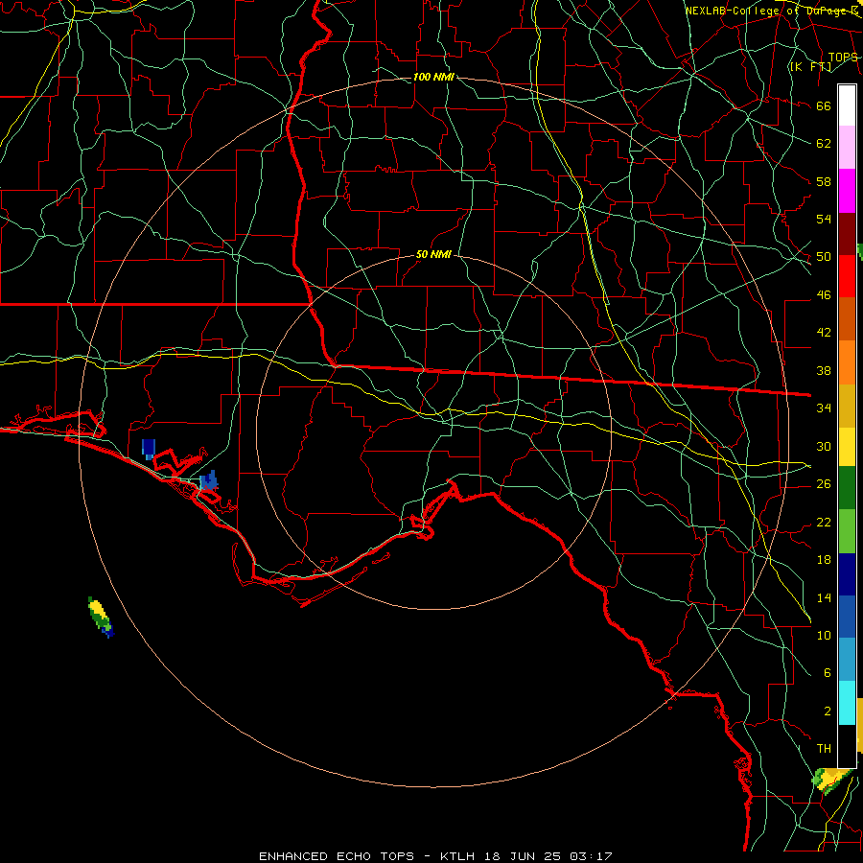The image size is (863, 863).
Task: Click the cyan 2 kft legend swatch
Action: (x=847, y=703)
